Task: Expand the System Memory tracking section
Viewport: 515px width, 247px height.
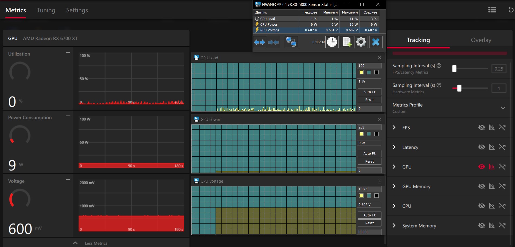Action: tap(394, 225)
